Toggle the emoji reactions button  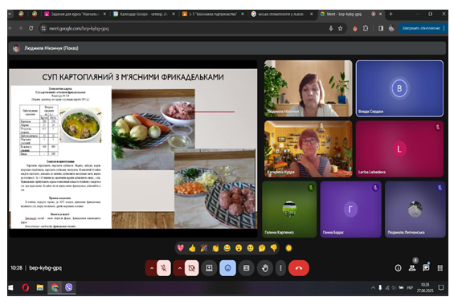click(x=227, y=268)
